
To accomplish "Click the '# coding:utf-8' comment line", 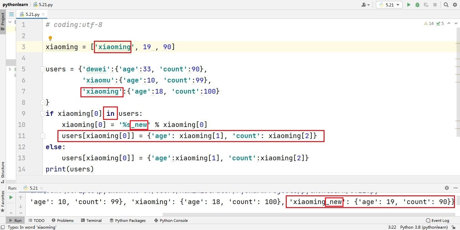I will [x=74, y=25].
